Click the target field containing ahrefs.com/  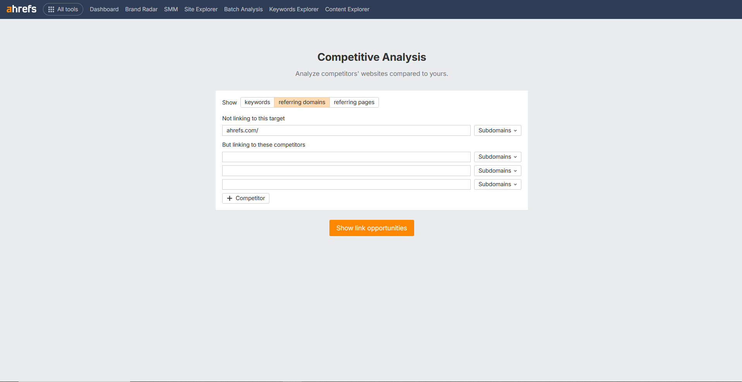click(x=346, y=130)
